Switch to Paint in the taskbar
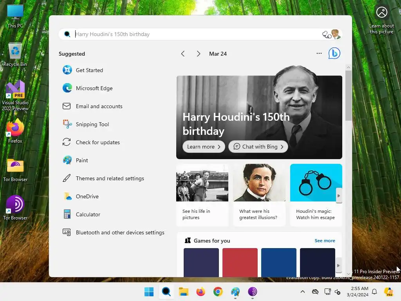The image size is (401, 301). tap(235, 292)
